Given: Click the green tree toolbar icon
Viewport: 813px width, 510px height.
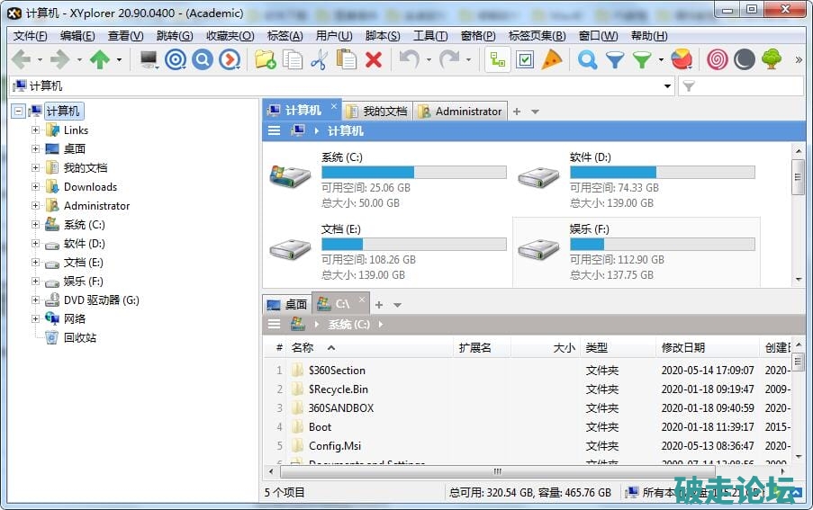Looking at the screenshot, I should (772, 59).
